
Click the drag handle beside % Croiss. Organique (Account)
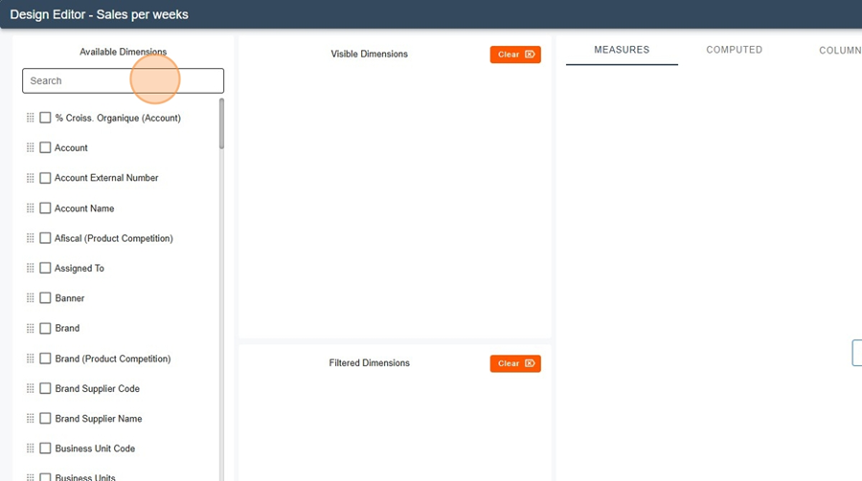[31, 118]
